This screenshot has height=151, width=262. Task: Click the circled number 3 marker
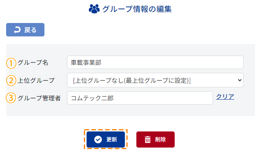(x=11, y=98)
